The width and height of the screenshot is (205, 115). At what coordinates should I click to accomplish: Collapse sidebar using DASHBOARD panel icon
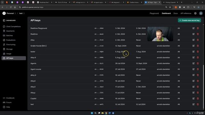click(x=4, y=20)
